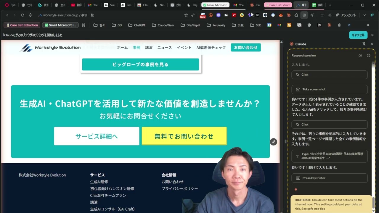This screenshot has width=379, height=213.
Task: Copy the page link using the chain icon
Action: 193,15
